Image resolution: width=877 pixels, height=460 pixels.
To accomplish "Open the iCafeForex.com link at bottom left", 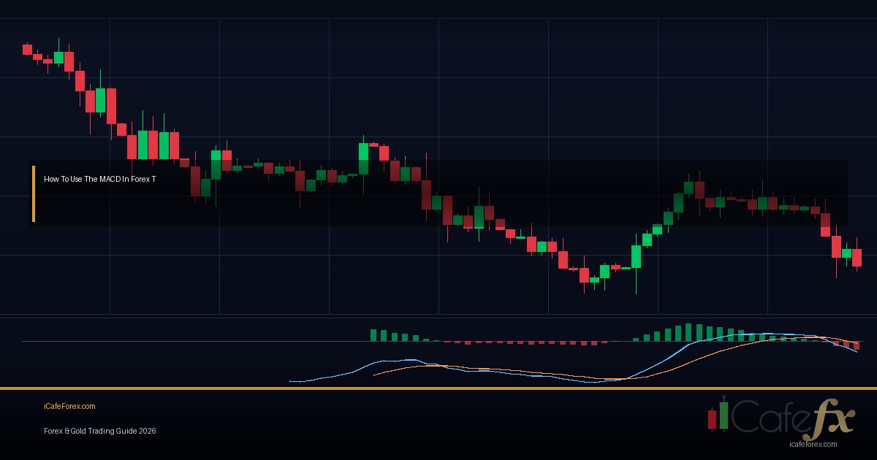I will coord(69,407).
